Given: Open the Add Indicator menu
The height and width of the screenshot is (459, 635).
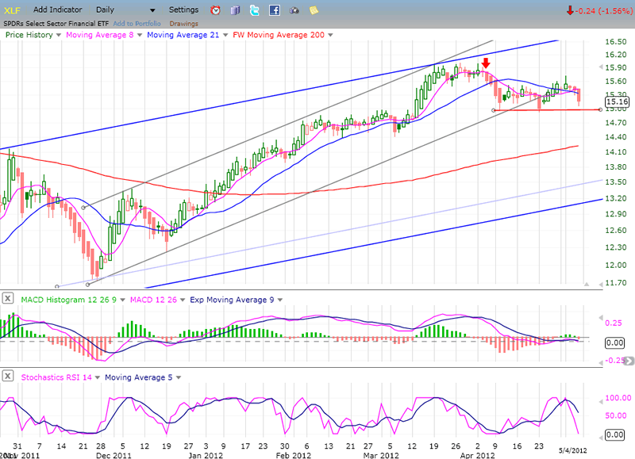Looking at the screenshot, I should point(59,10).
